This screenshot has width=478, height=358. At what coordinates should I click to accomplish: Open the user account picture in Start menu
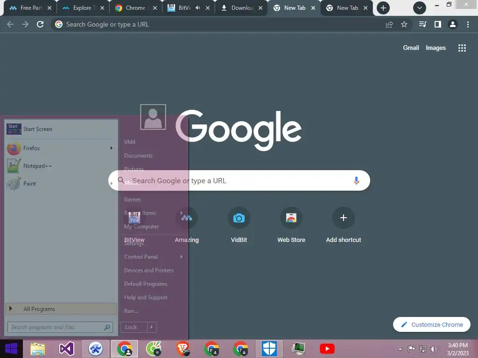(x=153, y=117)
